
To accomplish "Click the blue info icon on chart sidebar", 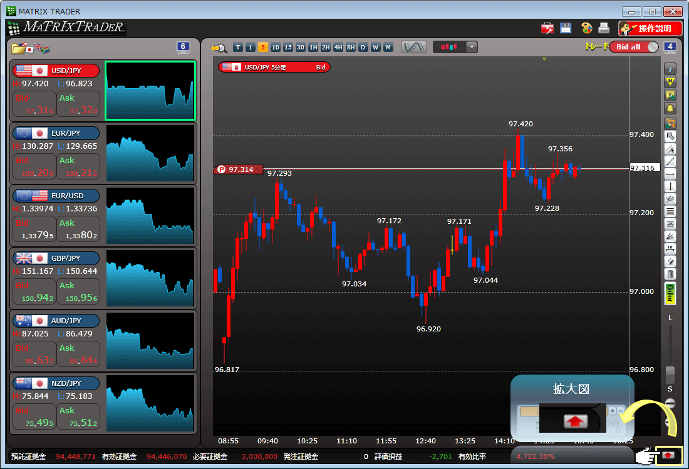I will [x=670, y=69].
